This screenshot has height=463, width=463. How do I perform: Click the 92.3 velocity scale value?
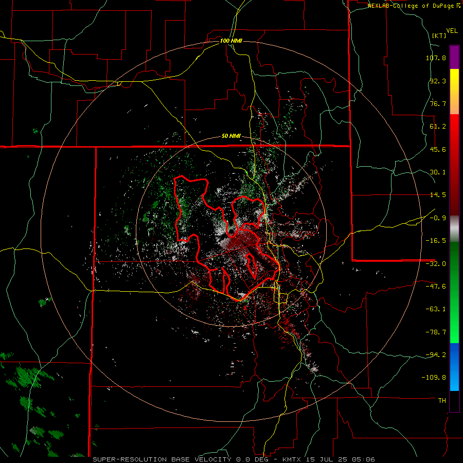point(438,81)
